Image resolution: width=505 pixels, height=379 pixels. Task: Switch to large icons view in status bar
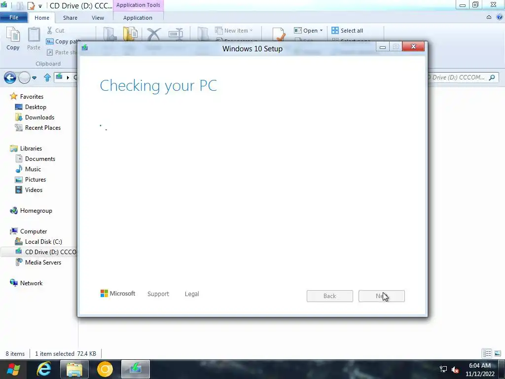click(498, 353)
